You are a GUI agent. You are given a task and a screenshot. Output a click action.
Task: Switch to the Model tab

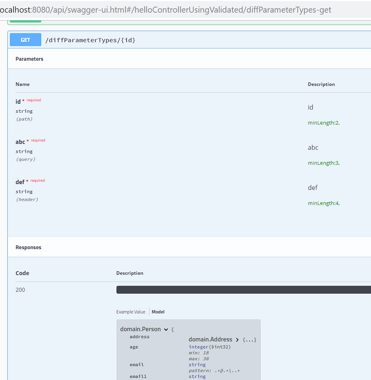click(x=158, y=312)
